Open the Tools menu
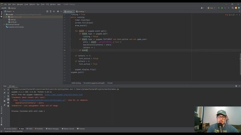This screenshot has width=241, height=135. point(43,4)
